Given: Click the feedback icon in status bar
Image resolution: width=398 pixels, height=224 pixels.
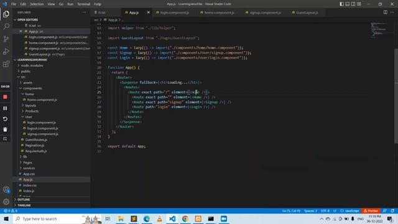Looking at the screenshot, I should (385, 211).
